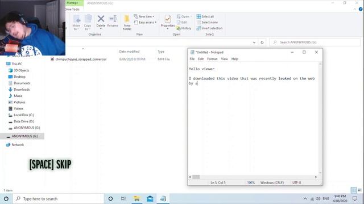
Task: Click the Windows taskbar search box
Action: click(x=58, y=199)
